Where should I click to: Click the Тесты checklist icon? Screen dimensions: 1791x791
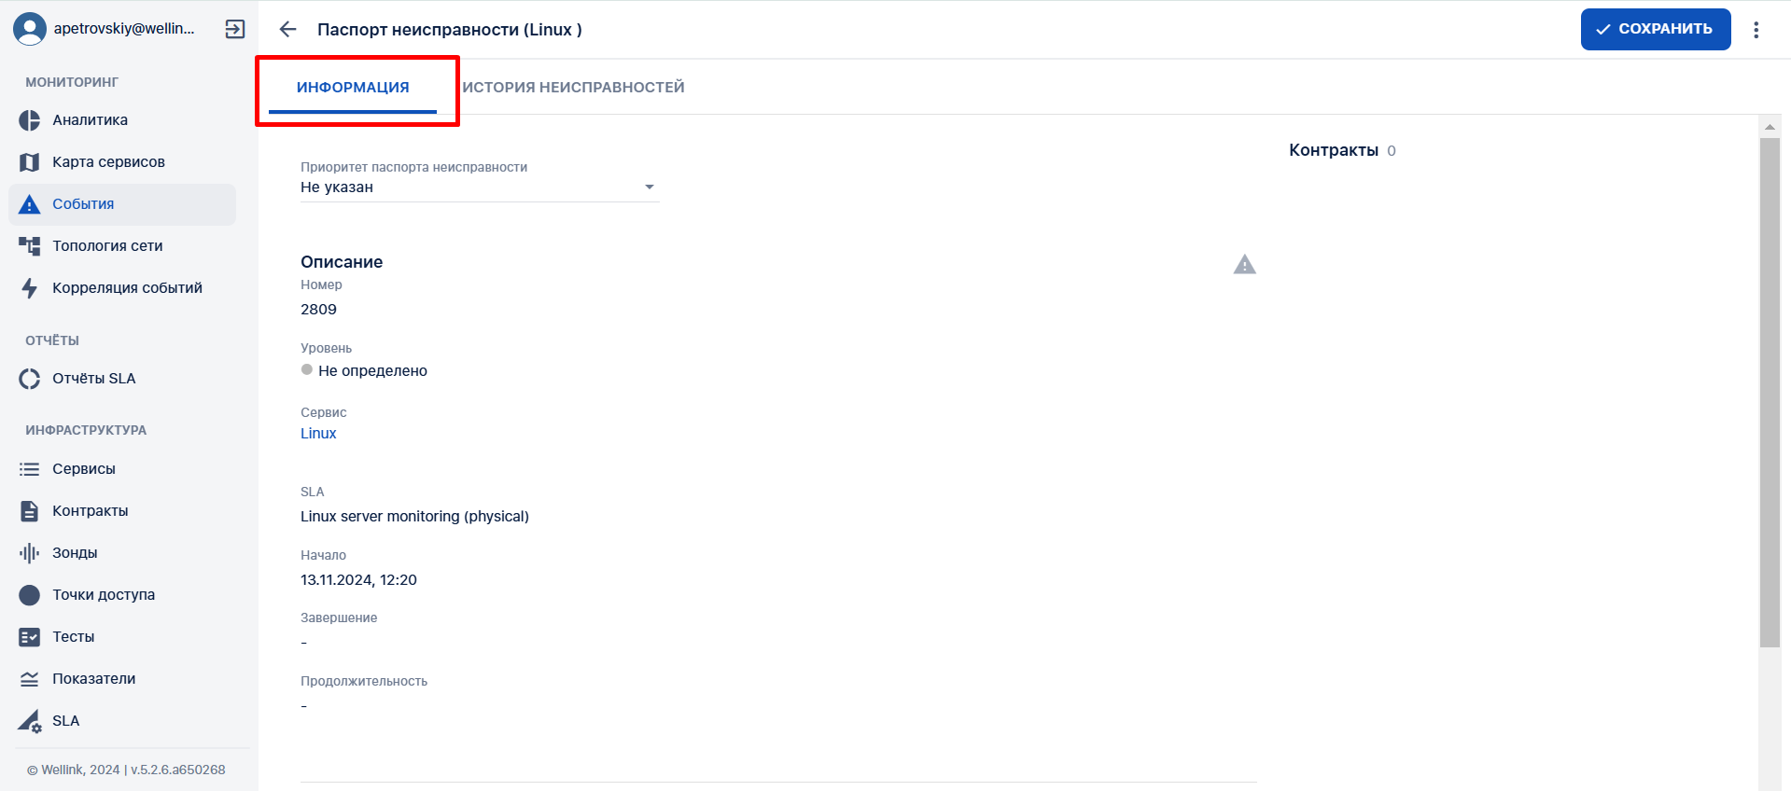click(30, 637)
